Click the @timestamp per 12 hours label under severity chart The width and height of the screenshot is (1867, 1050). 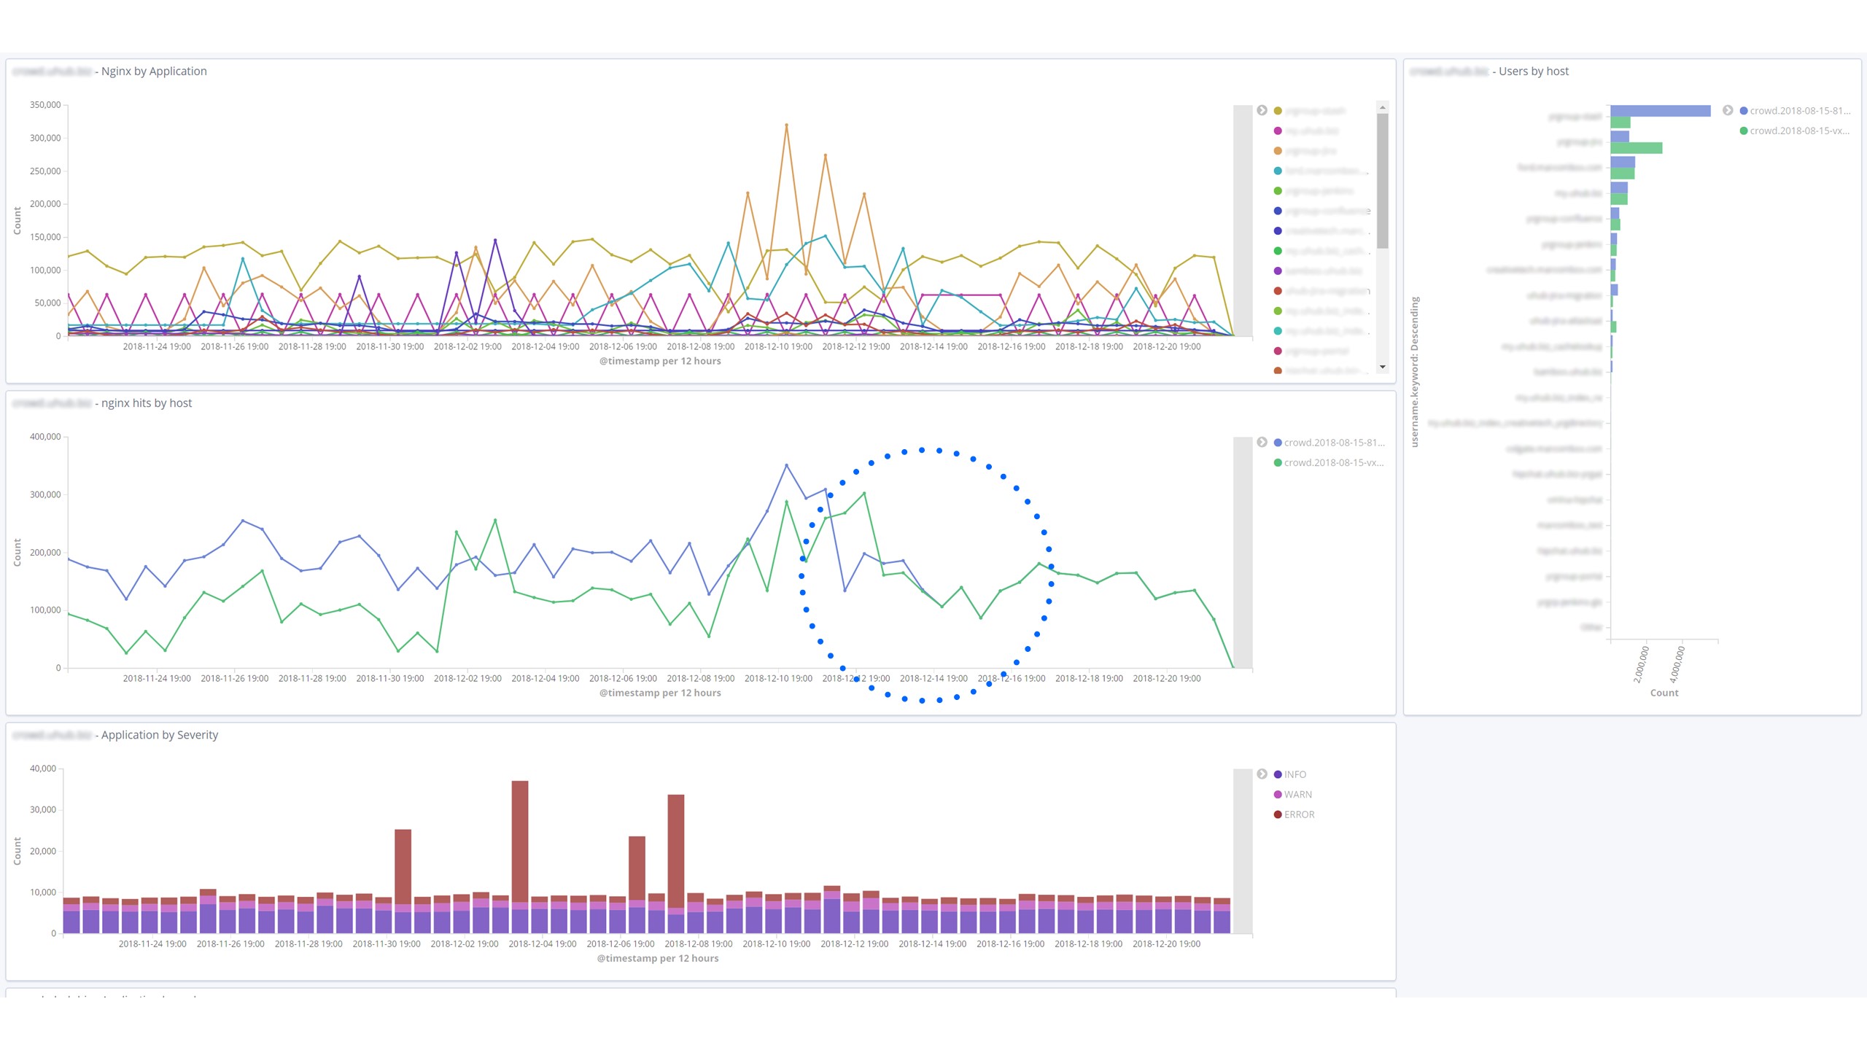pyautogui.click(x=658, y=958)
